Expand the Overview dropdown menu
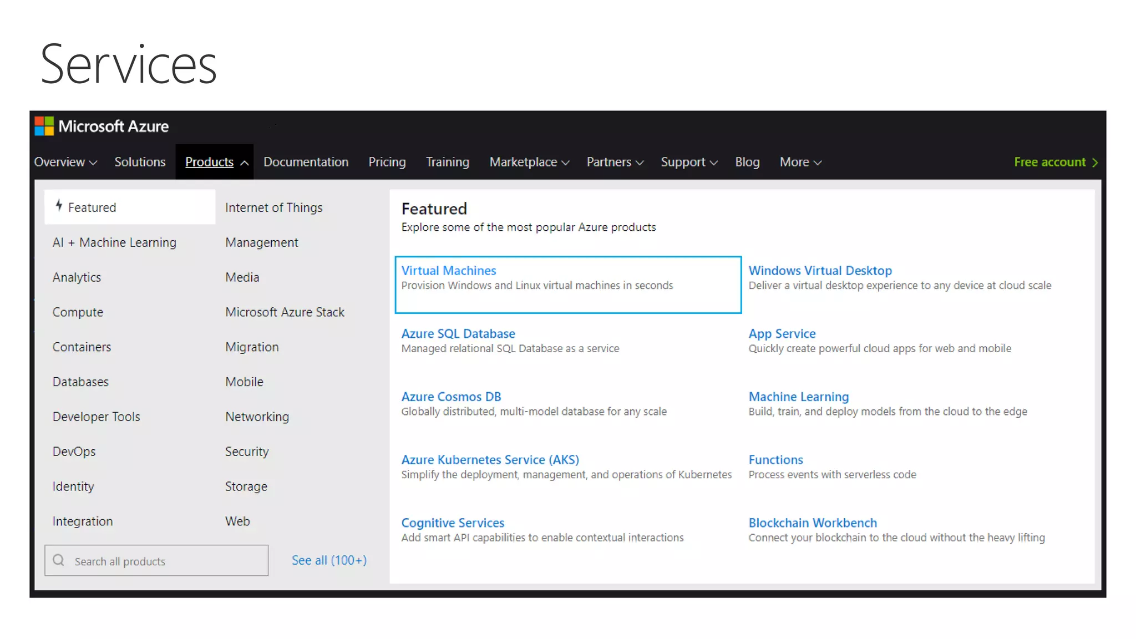1136x639 pixels. coord(65,162)
